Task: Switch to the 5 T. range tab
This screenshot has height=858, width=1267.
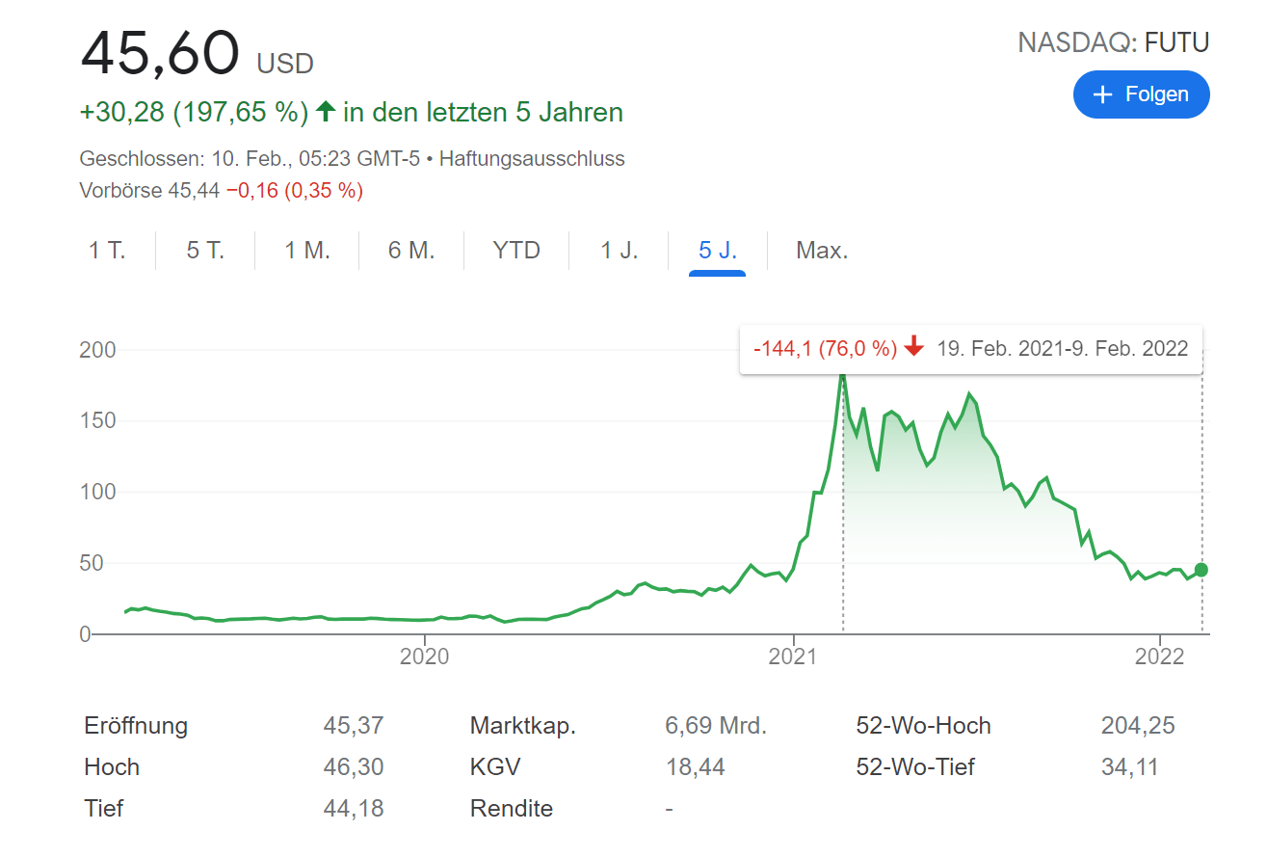Action: pos(205,251)
